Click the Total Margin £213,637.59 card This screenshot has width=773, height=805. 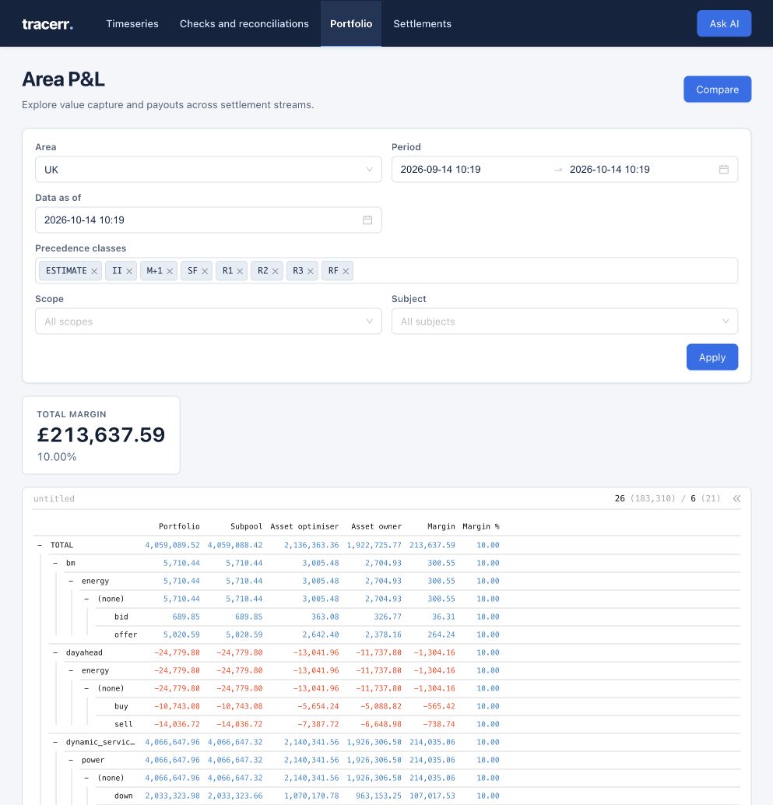(x=101, y=435)
